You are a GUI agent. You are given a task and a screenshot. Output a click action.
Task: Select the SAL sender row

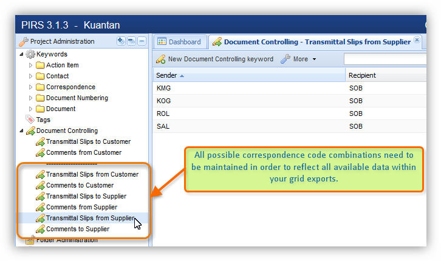pyautogui.click(x=289, y=126)
